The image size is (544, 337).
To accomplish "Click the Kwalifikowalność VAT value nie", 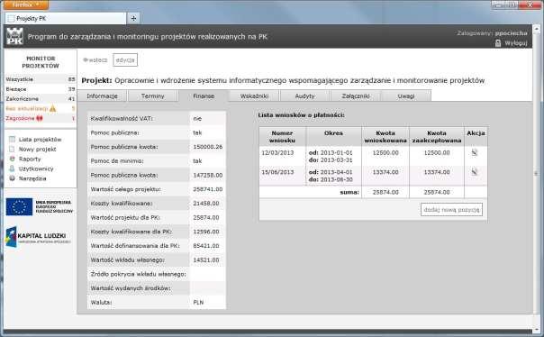I will click(197, 119).
